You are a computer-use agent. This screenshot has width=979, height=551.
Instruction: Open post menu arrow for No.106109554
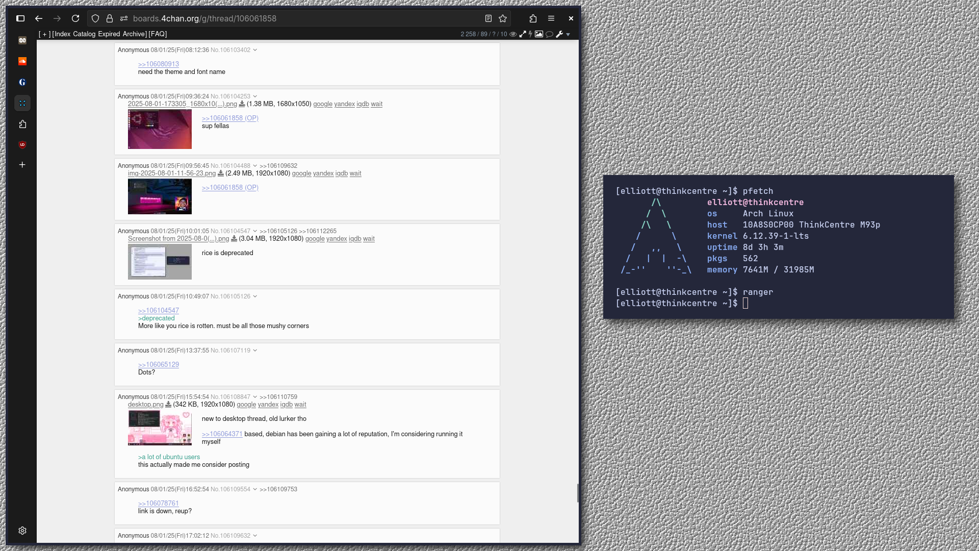pyautogui.click(x=255, y=489)
